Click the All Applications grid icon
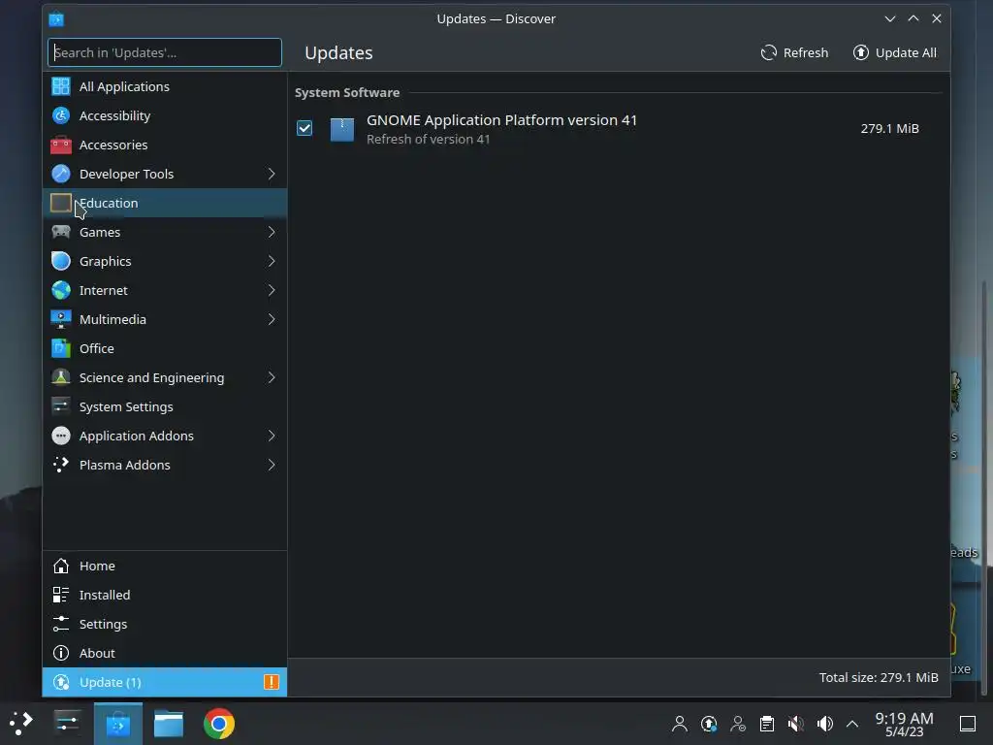Viewport: 993px width, 745px height. coord(61,86)
